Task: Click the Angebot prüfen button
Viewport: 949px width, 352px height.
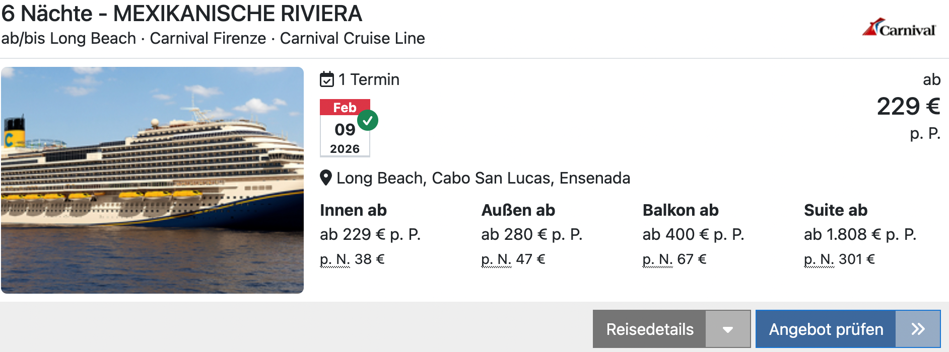Action: [826, 329]
